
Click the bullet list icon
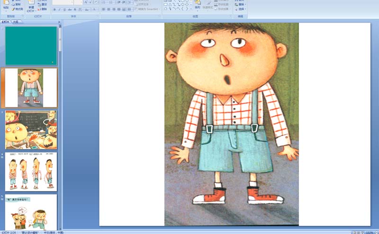click(104, 2)
